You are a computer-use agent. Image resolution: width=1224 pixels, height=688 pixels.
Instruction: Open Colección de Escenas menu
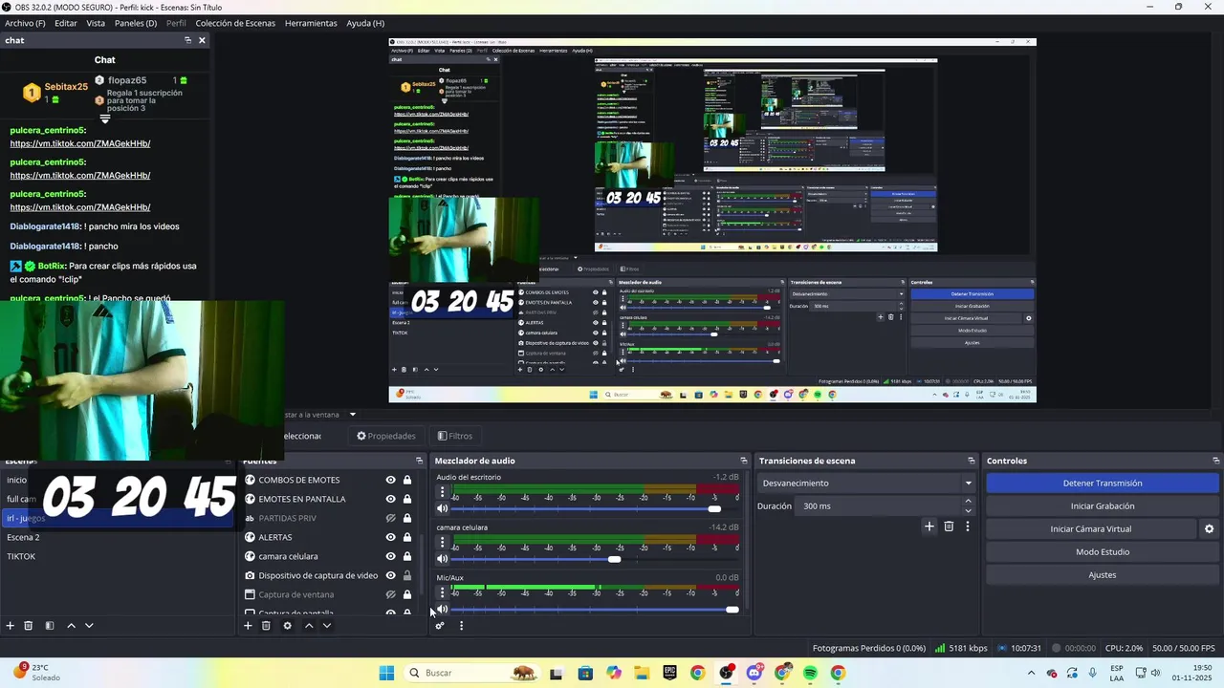tap(235, 23)
